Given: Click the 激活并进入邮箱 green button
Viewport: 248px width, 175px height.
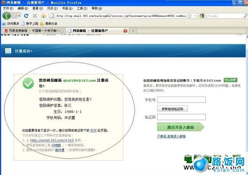Looking at the screenshot, I should click(x=180, y=127).
